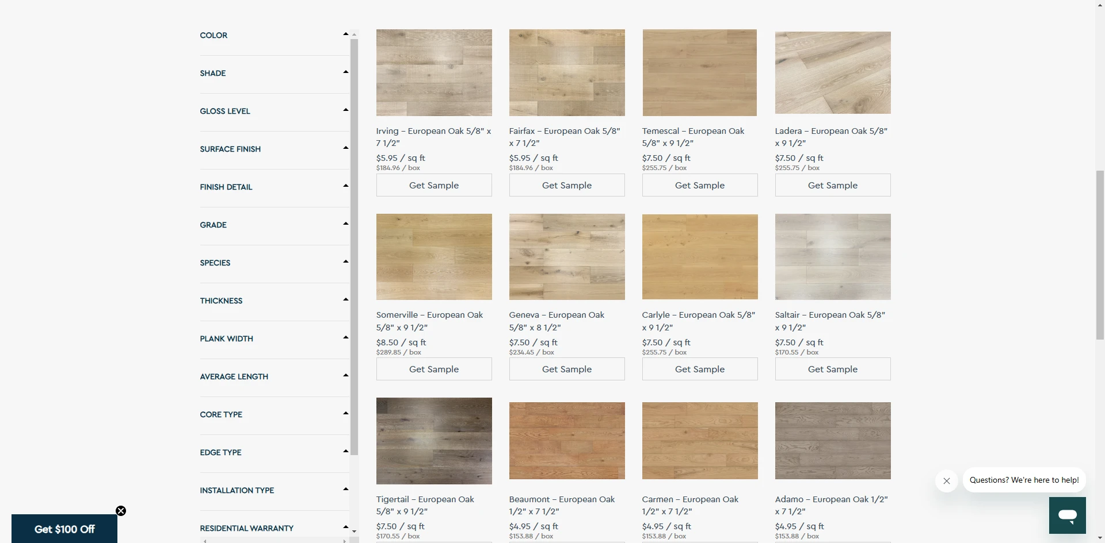Collapse the PLANK WIDTH filter section
Screen dimensions: 1105x543
point(345,337)
